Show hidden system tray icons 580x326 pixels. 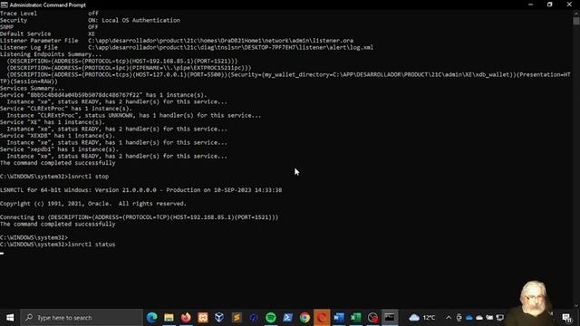pos(449,318)
